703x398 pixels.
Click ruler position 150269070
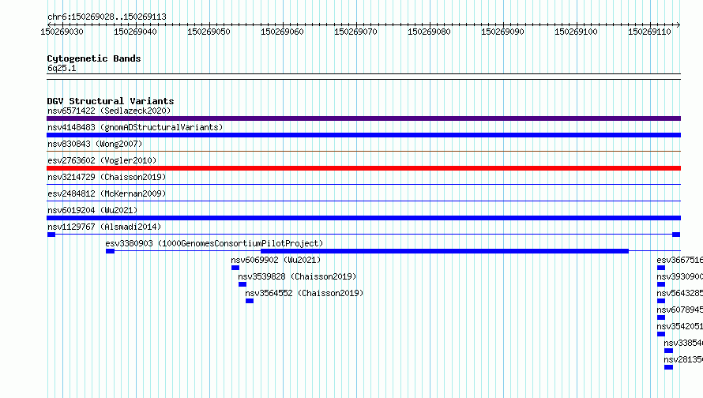click(x=356, y=32)
